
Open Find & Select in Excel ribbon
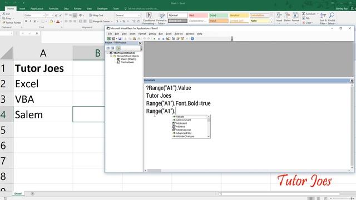(x=332, y=18)
